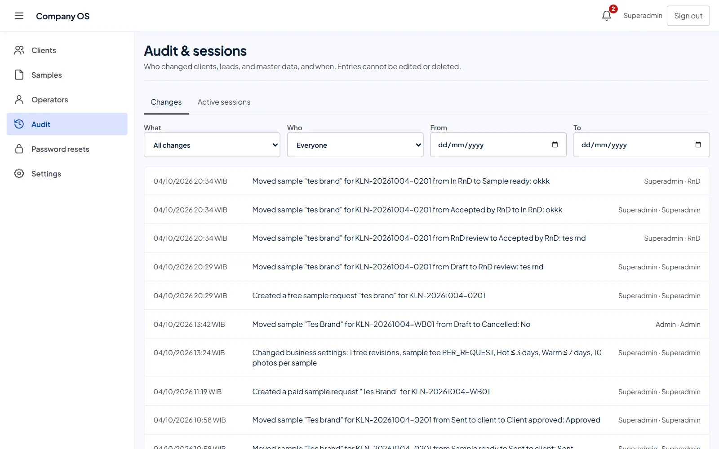The image size is (719, 449).
Task: Open the Clients menu item
Action: pos(67,50)
